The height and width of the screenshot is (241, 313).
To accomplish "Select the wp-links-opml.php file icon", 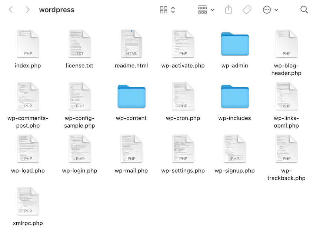I will pos(286,96).
